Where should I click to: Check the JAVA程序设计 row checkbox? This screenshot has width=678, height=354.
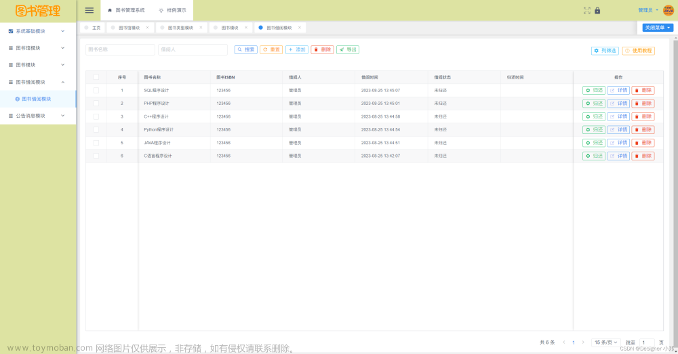96,143
